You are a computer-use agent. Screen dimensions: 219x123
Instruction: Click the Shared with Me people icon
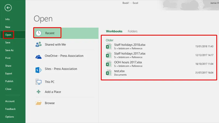point(39,45)
